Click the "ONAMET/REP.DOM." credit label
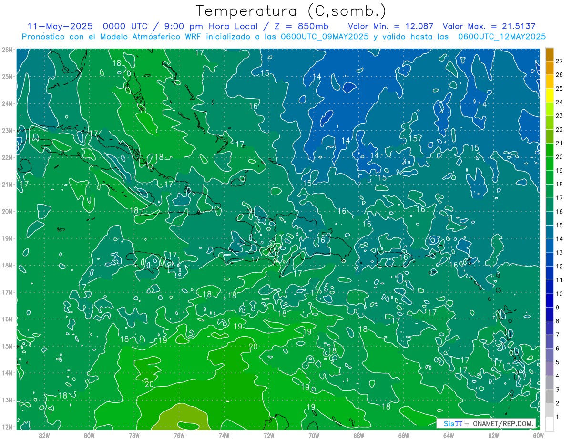 502,423
